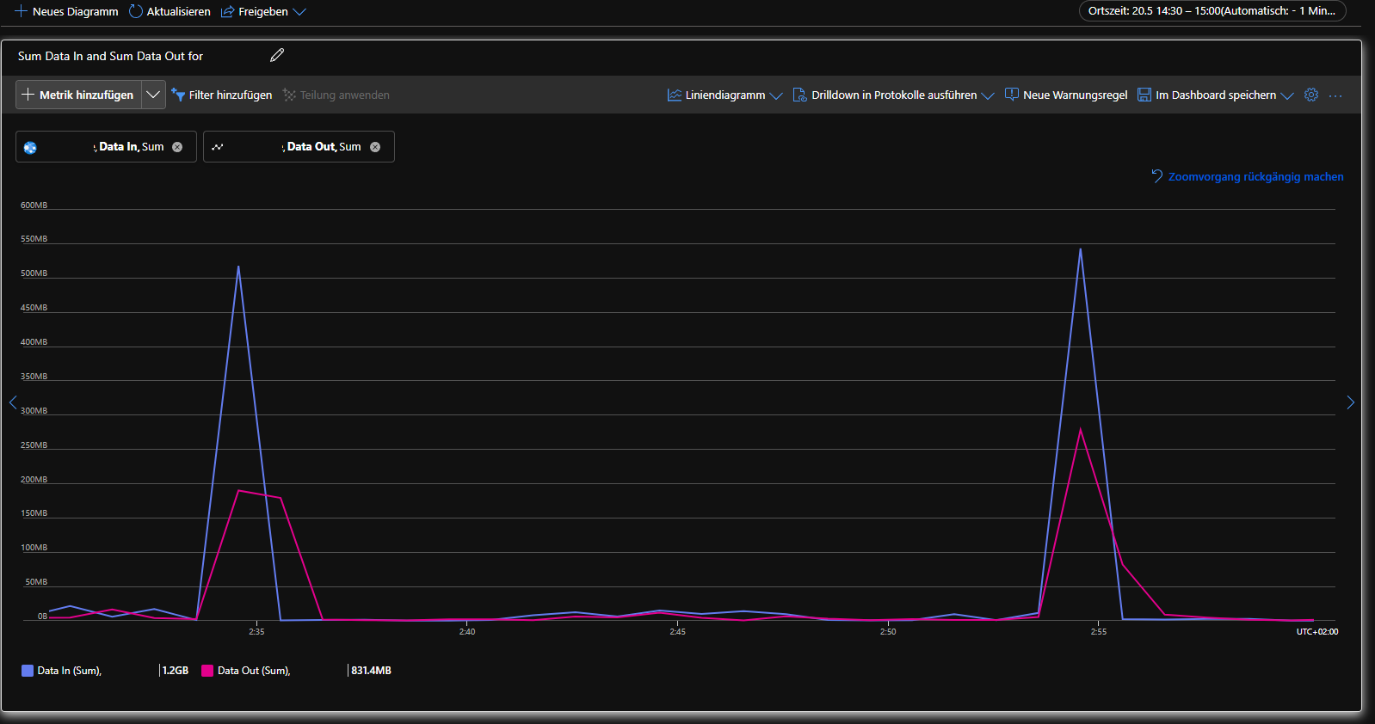This screenshot has width=1375, height=724.
Task: Click the Data In (Sum) legend label
Action: click(x=70, y=671)
